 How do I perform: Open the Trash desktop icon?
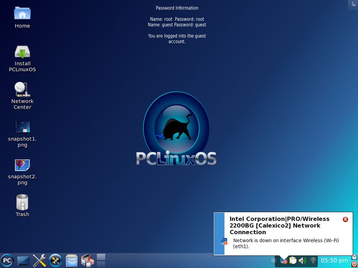[x=22, y=202]
